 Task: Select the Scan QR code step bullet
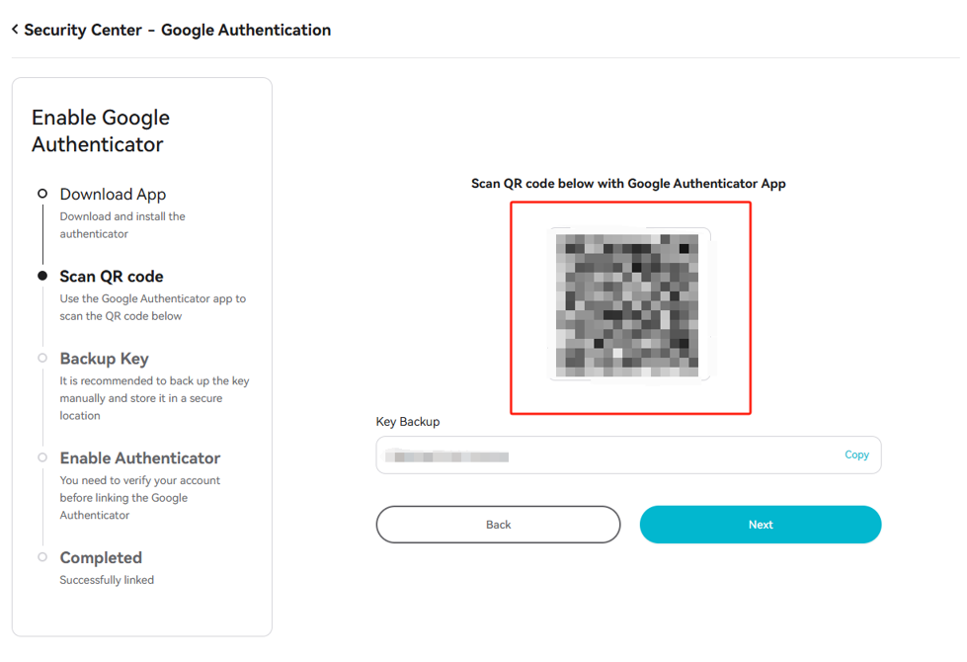42,276
